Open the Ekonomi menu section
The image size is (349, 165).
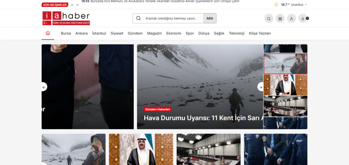point(173,33)
